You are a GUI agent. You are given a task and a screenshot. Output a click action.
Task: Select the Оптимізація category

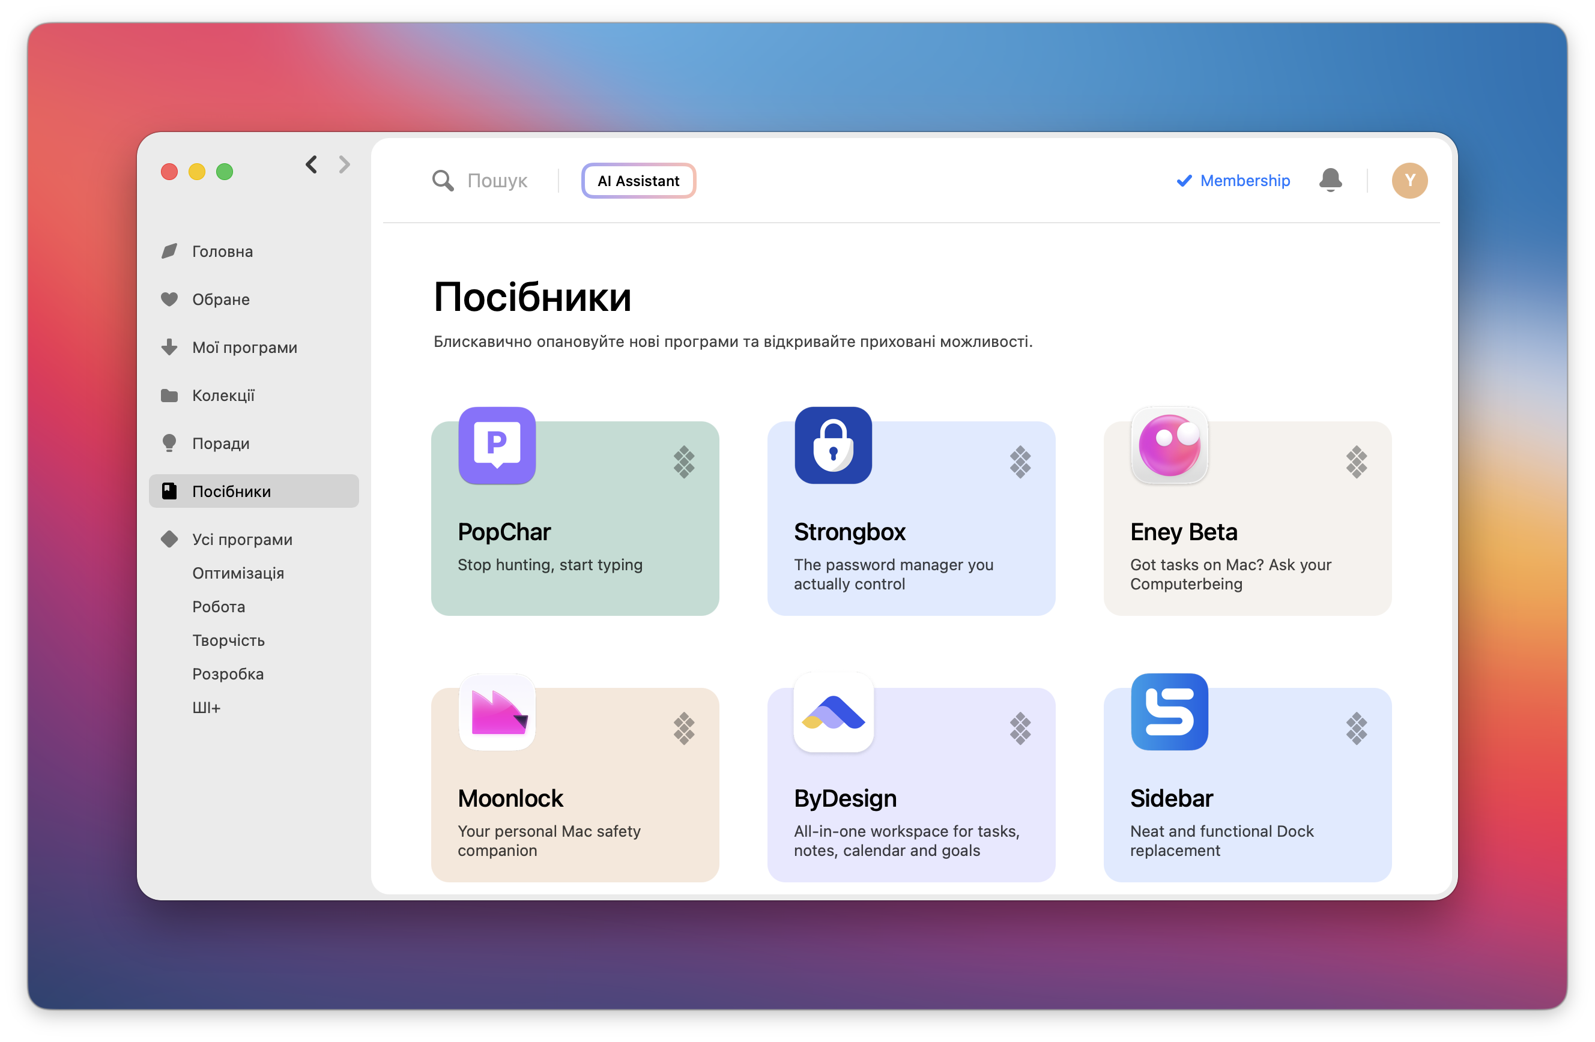click(238, 573)
